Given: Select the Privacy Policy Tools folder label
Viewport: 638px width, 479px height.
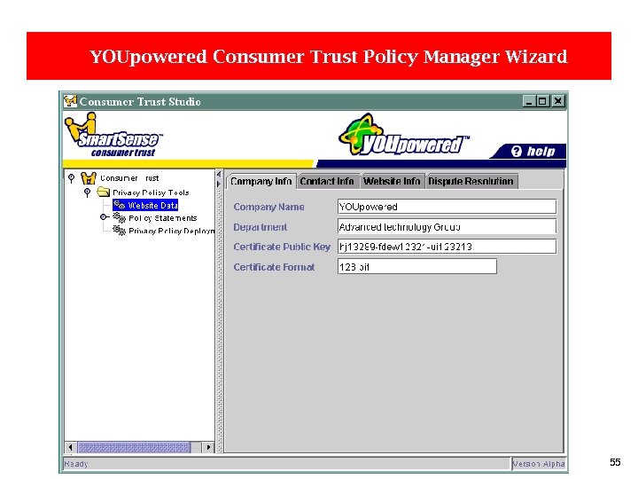Looking at the screenshot, I should [151, 192].
